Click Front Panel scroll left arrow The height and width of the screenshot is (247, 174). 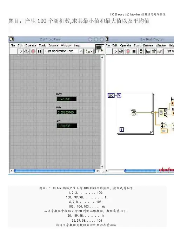(x=11, y=171)
